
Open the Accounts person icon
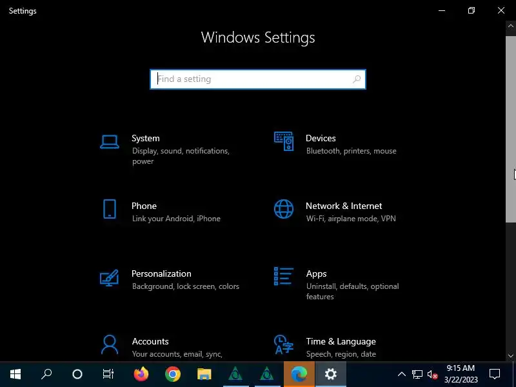[110, 344]
